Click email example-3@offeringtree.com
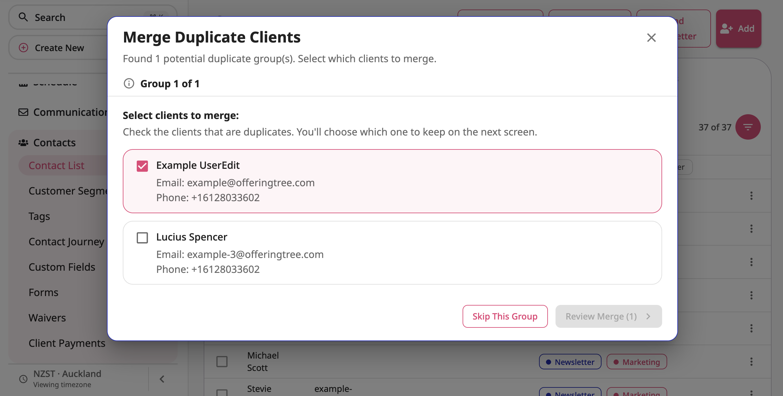The height and width of the screenshot is (396, 783). point(255,254)
